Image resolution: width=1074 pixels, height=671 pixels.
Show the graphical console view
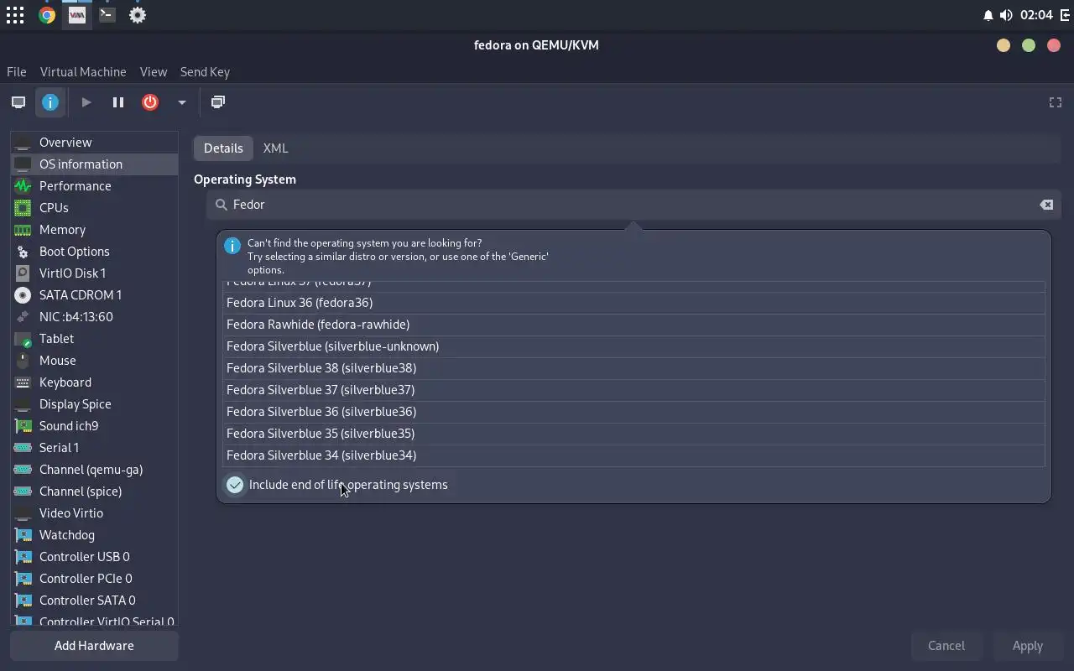click(x=18, y=102)
